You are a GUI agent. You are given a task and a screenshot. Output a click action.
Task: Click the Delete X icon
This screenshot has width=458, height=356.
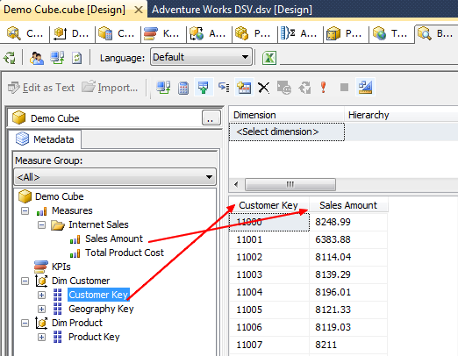pyautogui.click(x=264, y=88)
